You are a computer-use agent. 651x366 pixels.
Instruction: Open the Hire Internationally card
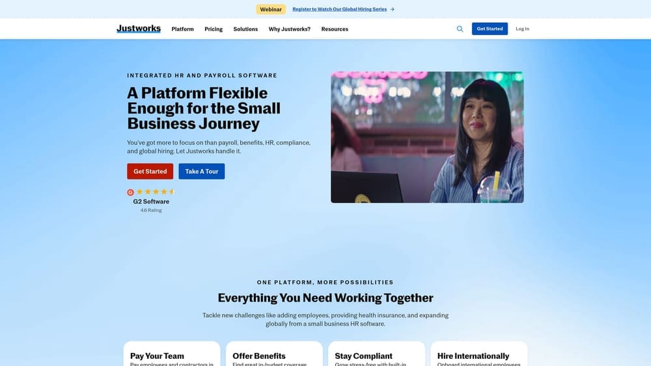click(478, 354)
